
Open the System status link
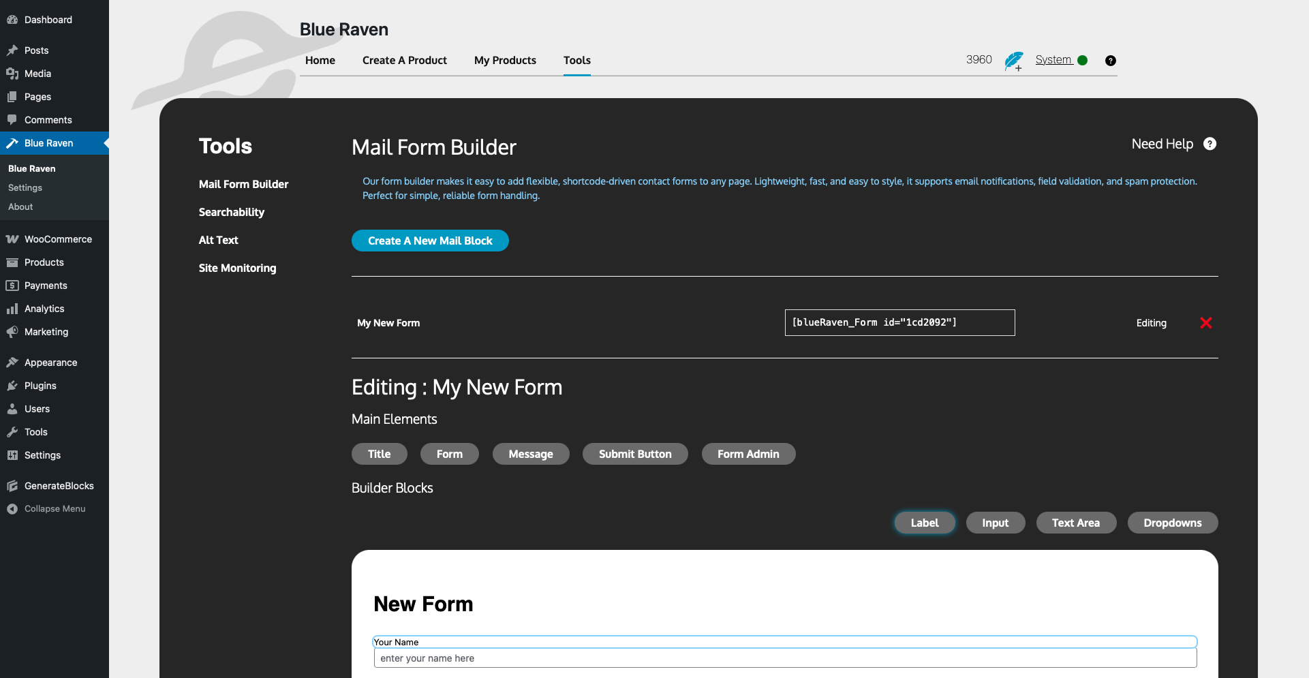coord(1053,60)
